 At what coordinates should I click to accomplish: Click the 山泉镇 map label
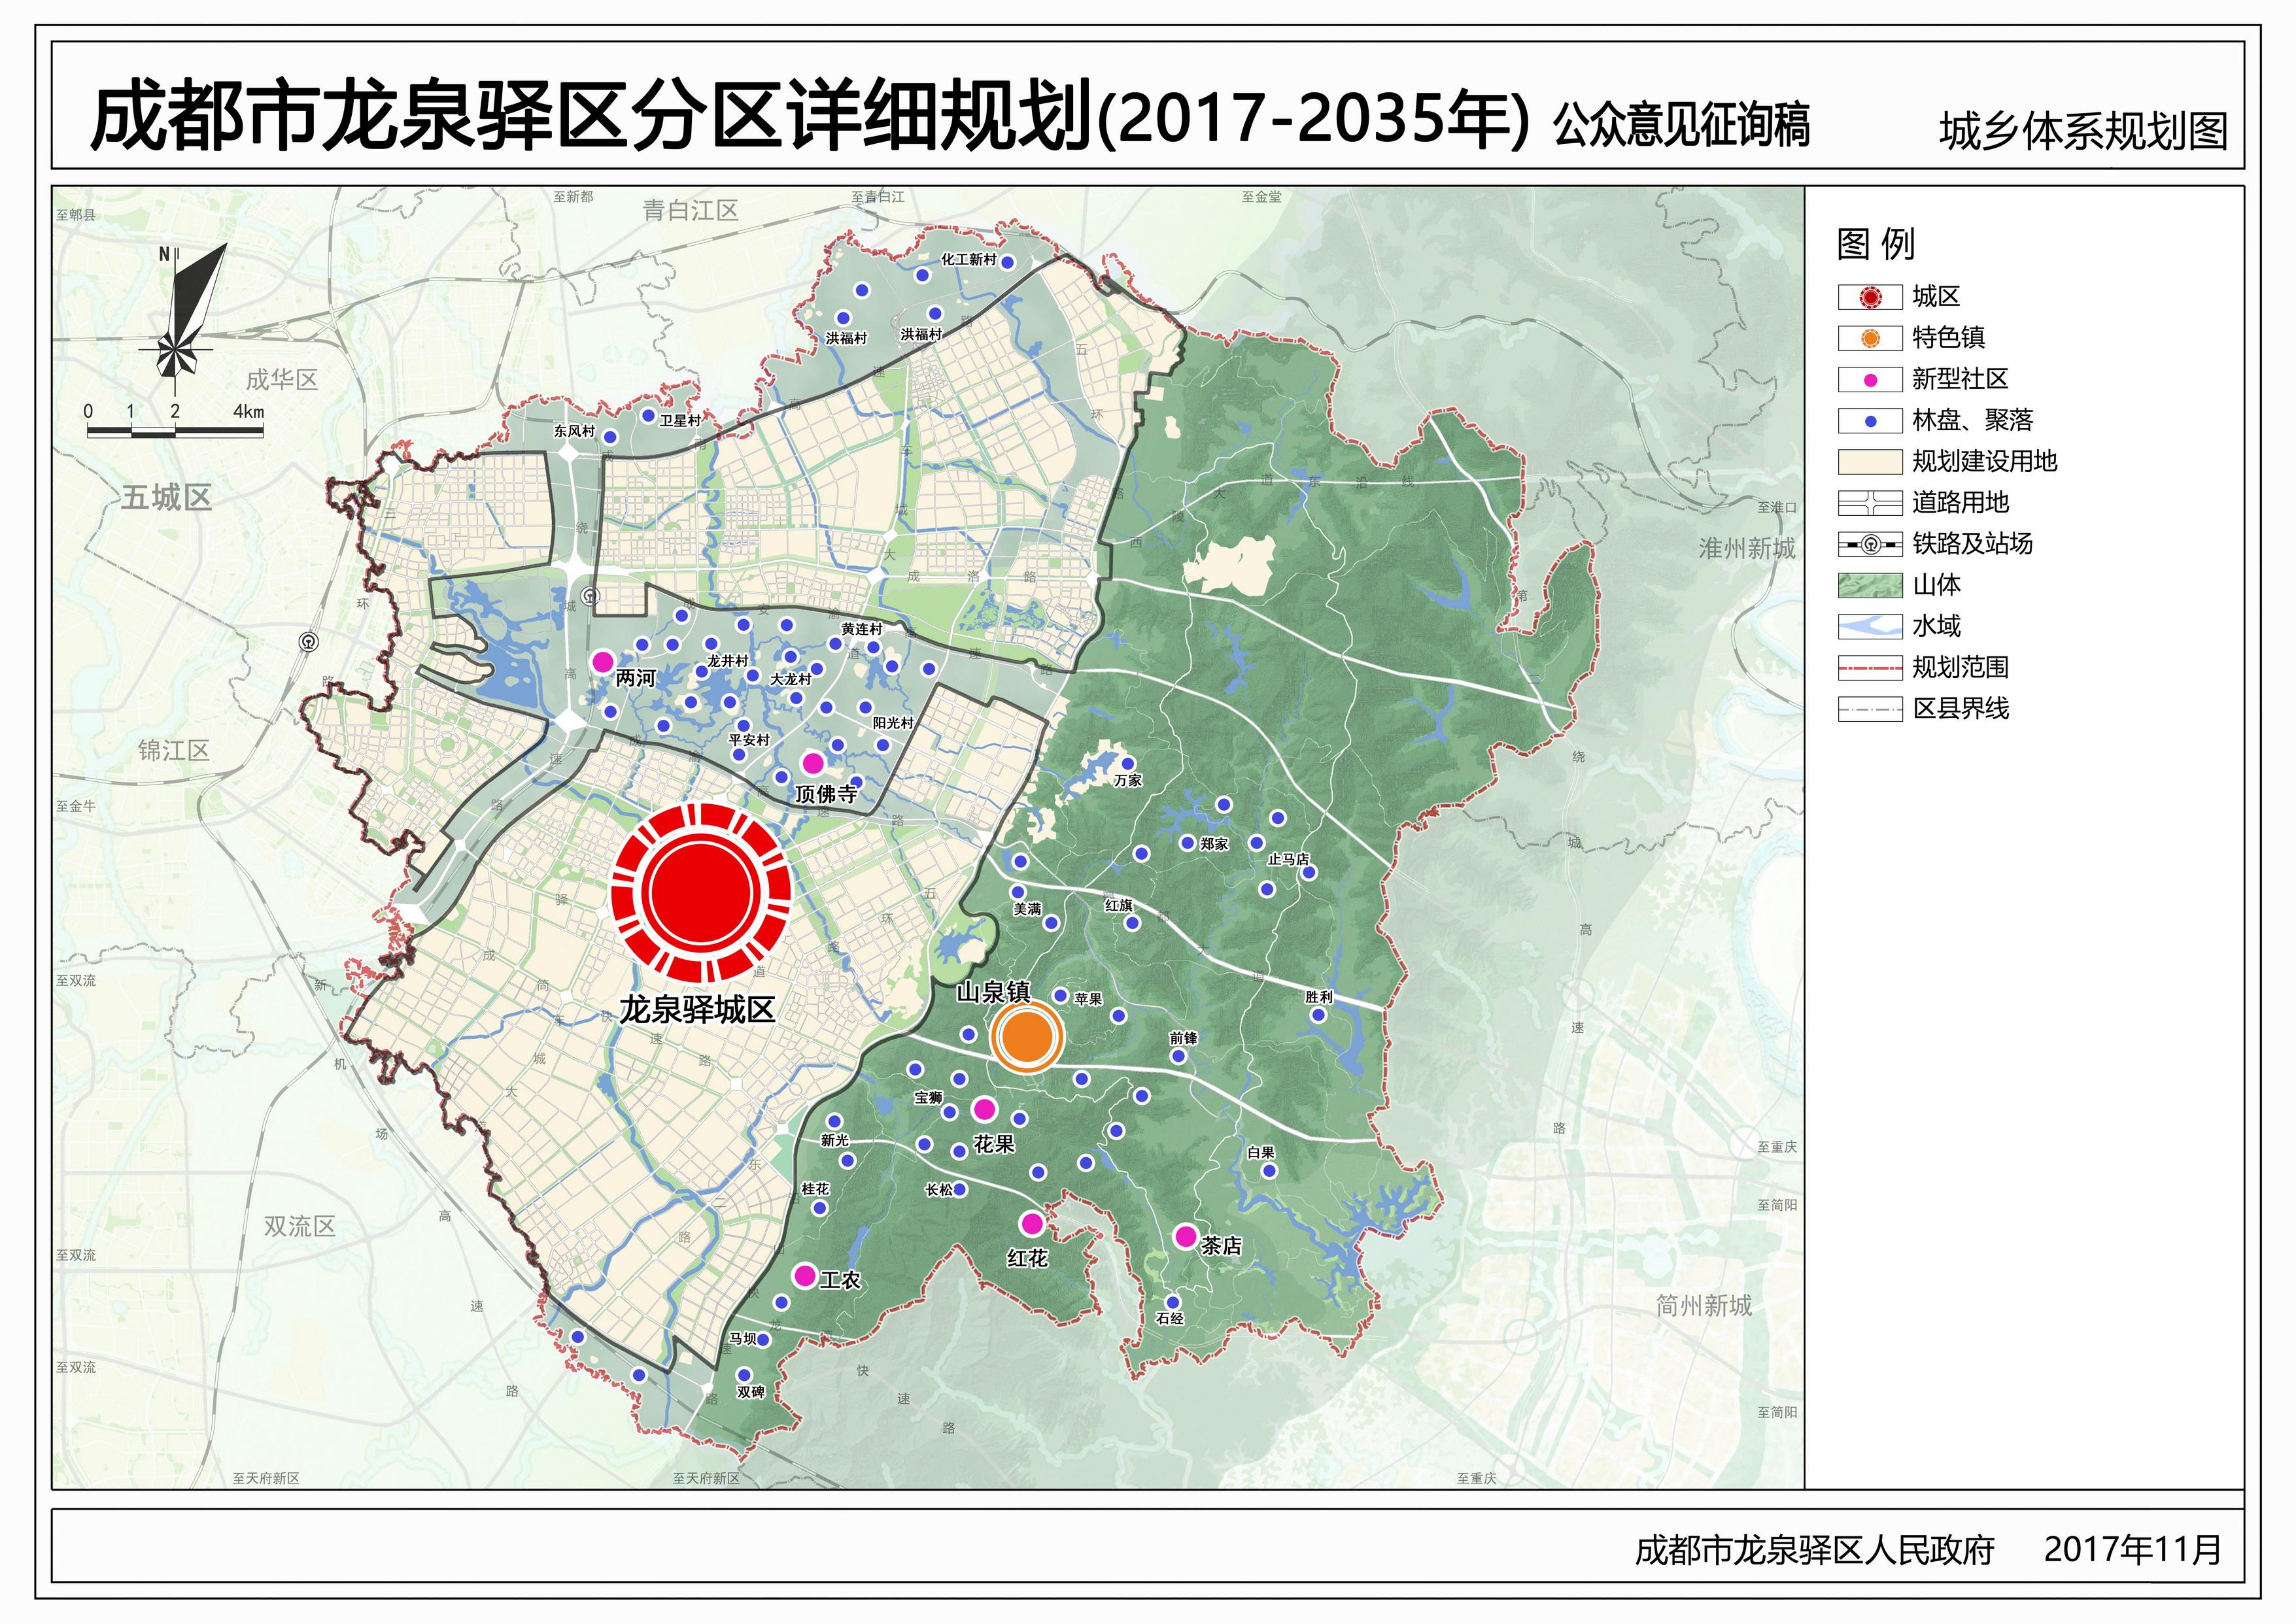coord(993,992)
